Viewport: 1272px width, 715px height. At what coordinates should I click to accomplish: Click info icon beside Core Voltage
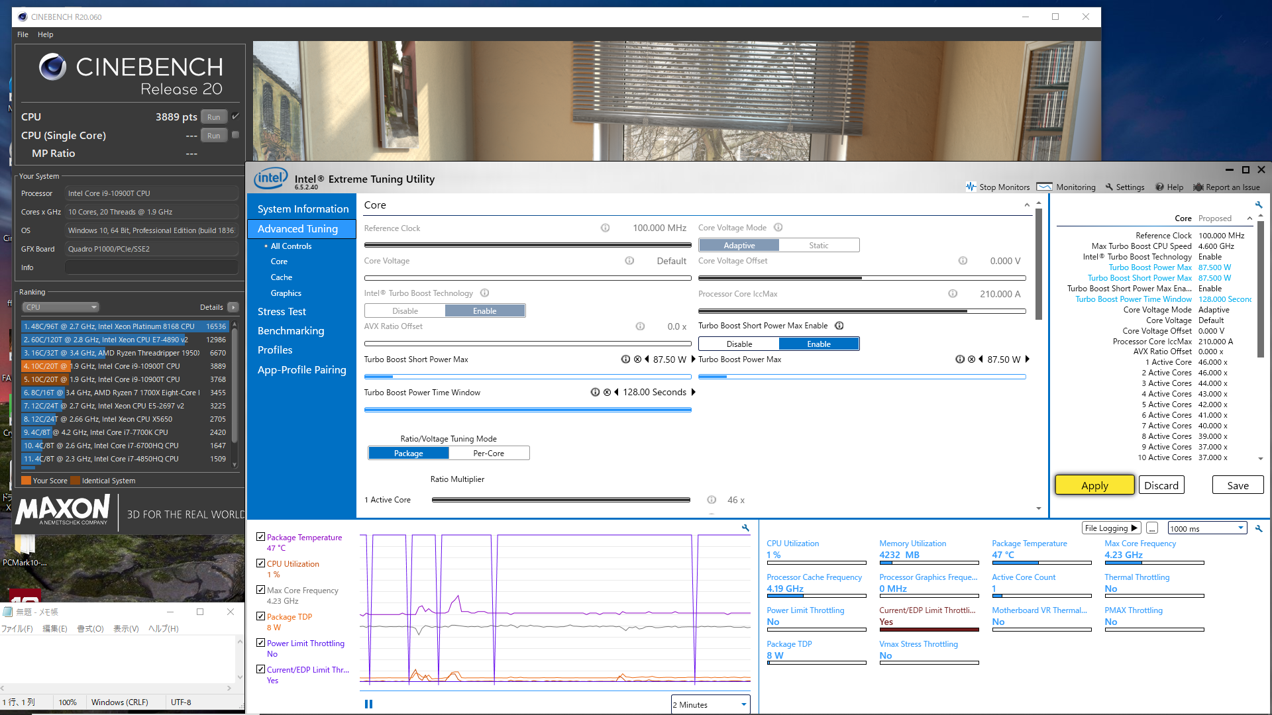pyautogui.click(x=629, y=261)
